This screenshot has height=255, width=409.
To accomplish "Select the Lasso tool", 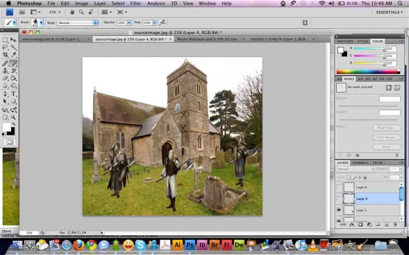I will point(5,48).
